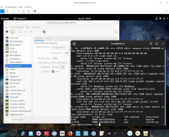Select SATA CDROM 1 entry
The height and width of the screenshot is (137, 169).
(x=18, y=62)
